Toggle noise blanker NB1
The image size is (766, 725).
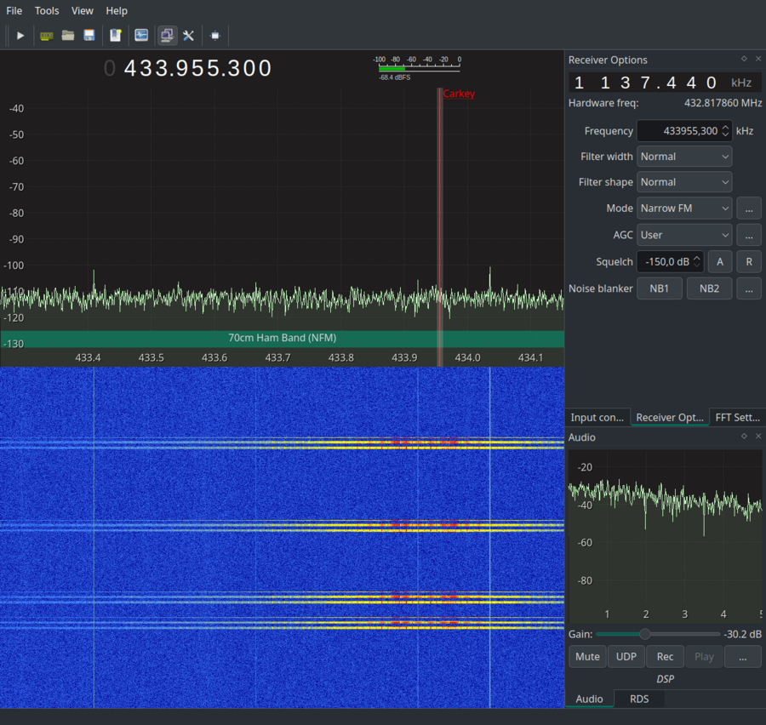(659, 288)
